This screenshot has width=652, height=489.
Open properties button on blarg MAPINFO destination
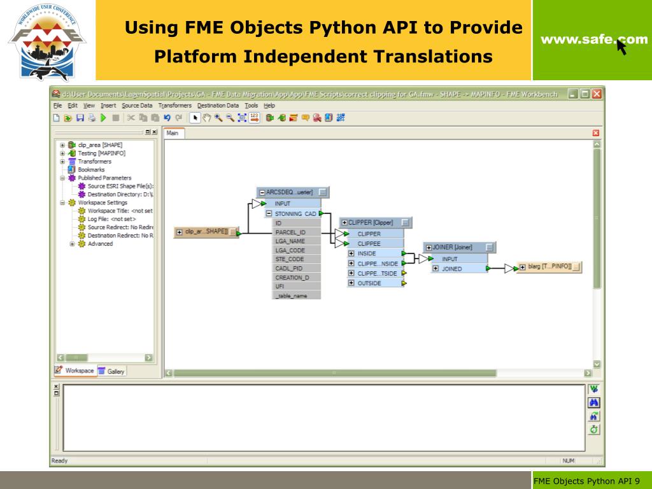point(576,267)
